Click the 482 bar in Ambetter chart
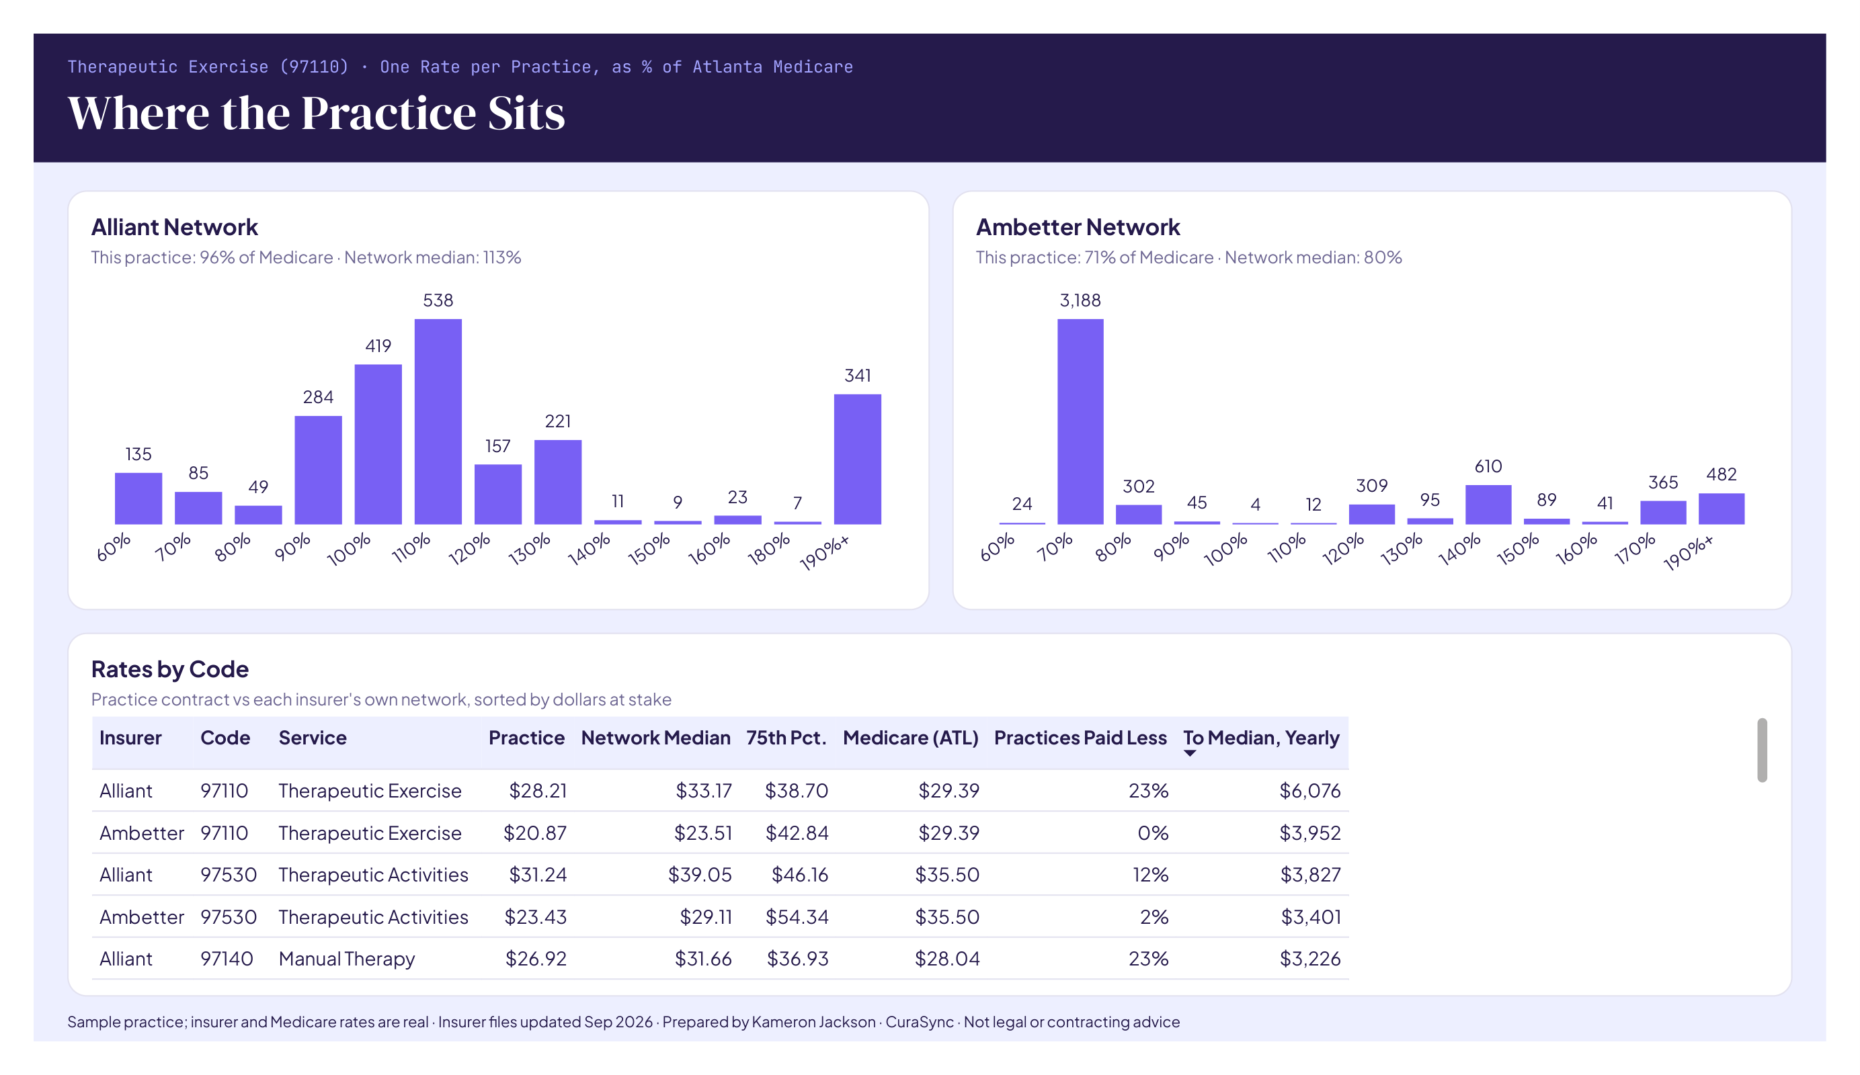 pyautogui.click(x=1722, y=509)
